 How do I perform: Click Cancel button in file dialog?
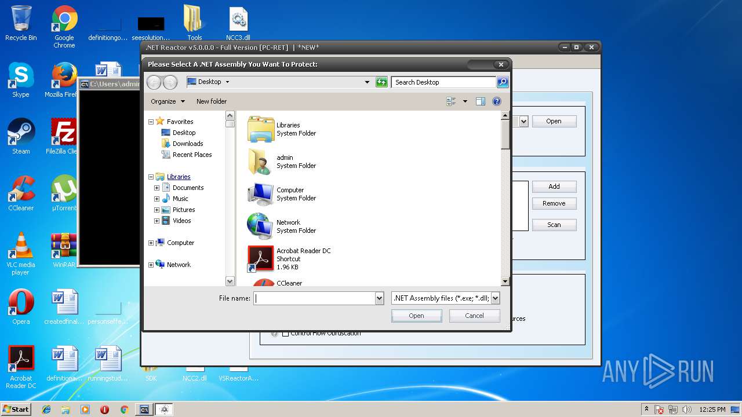[x=474, y=316]
